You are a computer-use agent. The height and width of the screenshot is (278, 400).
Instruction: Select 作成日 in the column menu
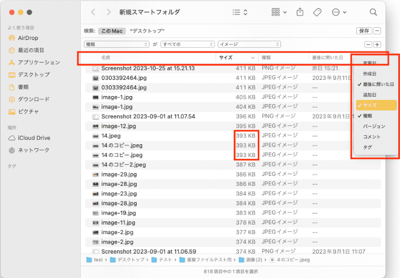[x=369, y=73]
